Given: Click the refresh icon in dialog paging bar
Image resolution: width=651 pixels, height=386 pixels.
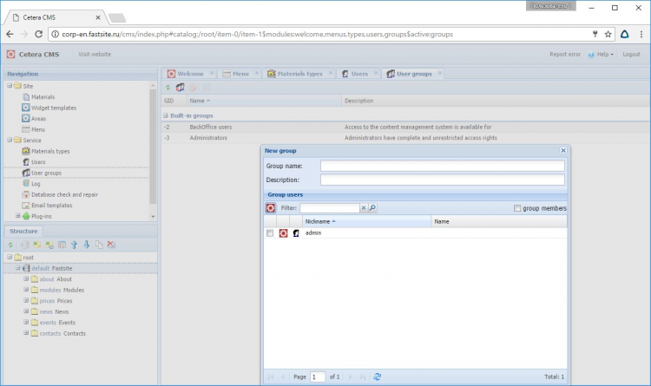Looking at the screenshot, I should (377, 376).
